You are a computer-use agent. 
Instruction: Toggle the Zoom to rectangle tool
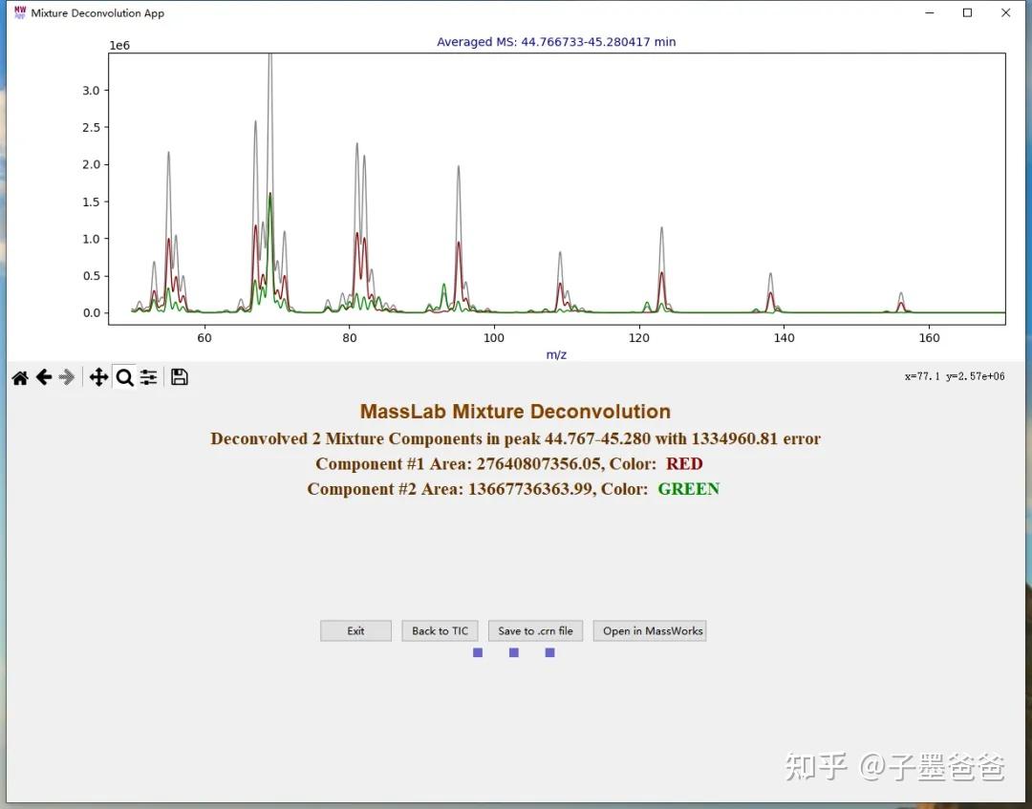pos(124,377)
